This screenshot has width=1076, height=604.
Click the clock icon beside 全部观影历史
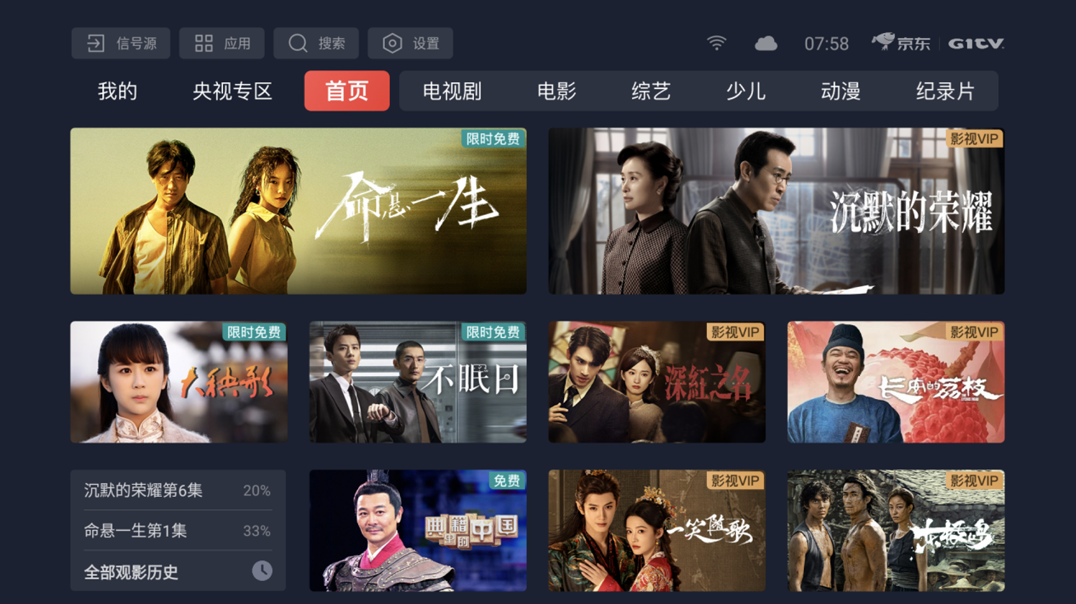tap(262, 571)
